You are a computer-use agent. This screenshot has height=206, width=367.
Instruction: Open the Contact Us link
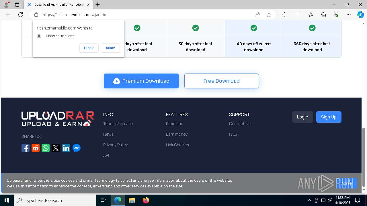pos(240,124)
